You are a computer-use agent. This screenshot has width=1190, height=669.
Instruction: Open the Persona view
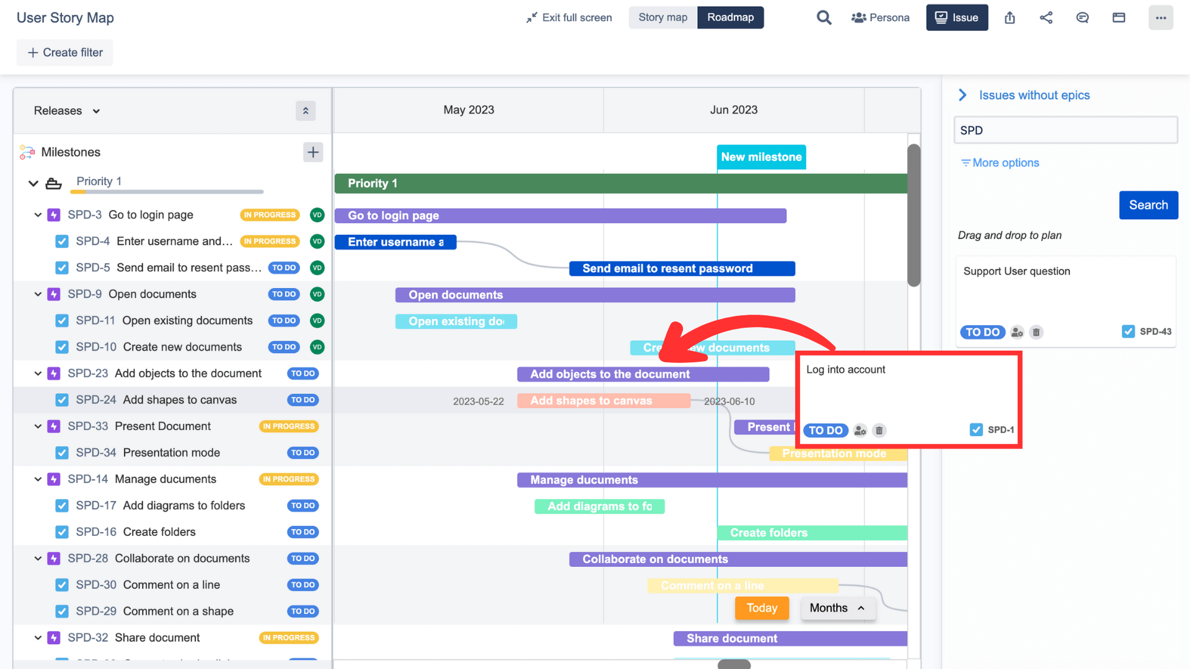(x=880, y=17)
